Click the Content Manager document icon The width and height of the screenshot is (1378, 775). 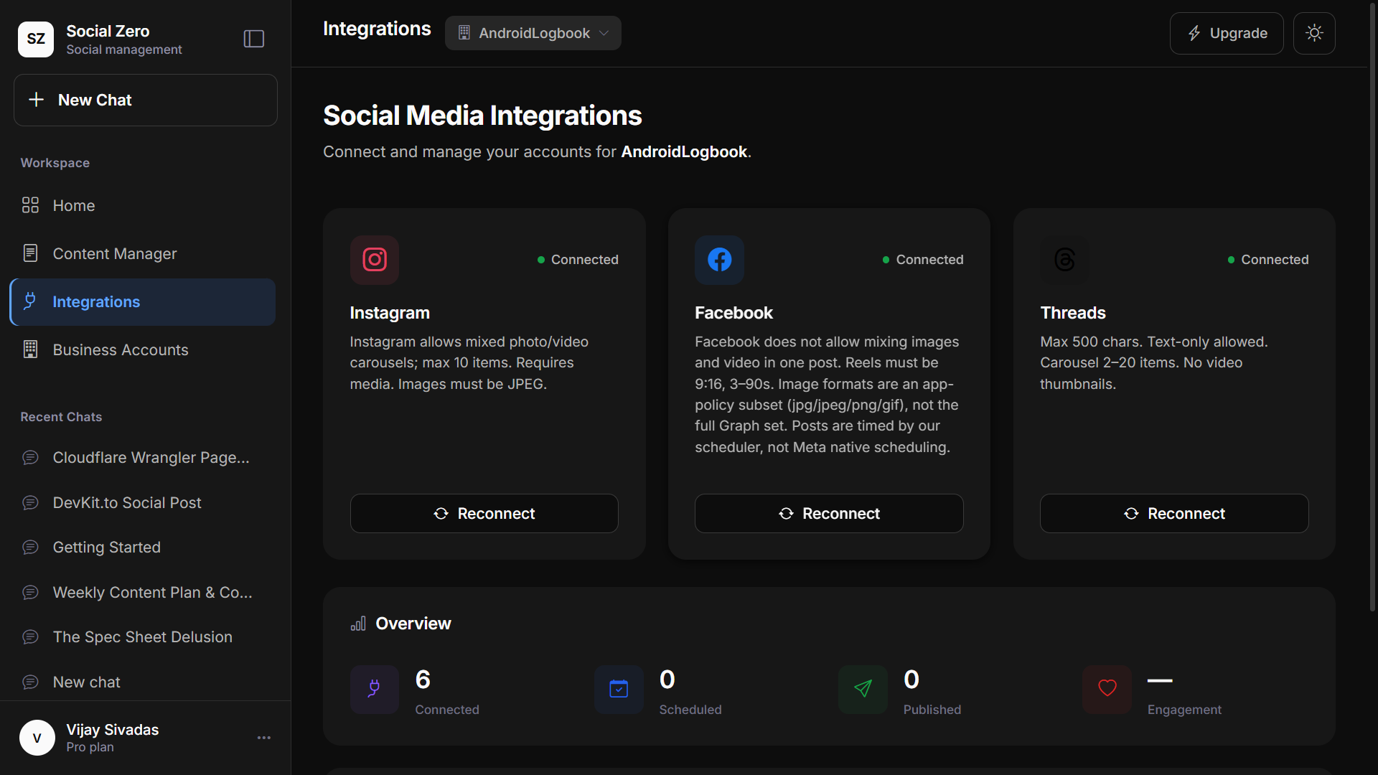(x=30, y=253)
